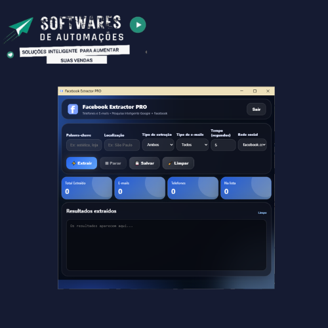Viewport: 328px width, 328px height.
Task: Select the Localização text field
Action: [122, 145]
